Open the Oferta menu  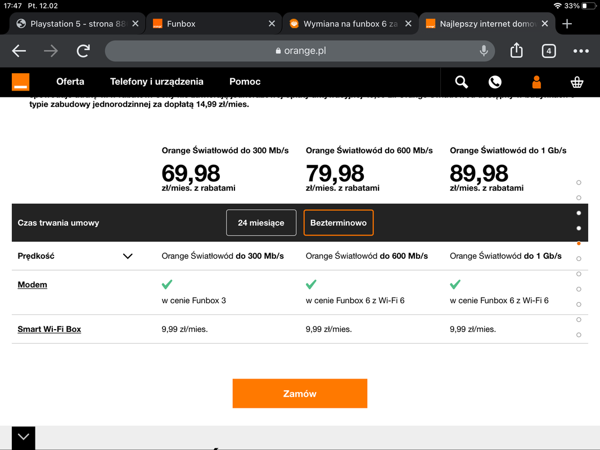click(70, 82)
